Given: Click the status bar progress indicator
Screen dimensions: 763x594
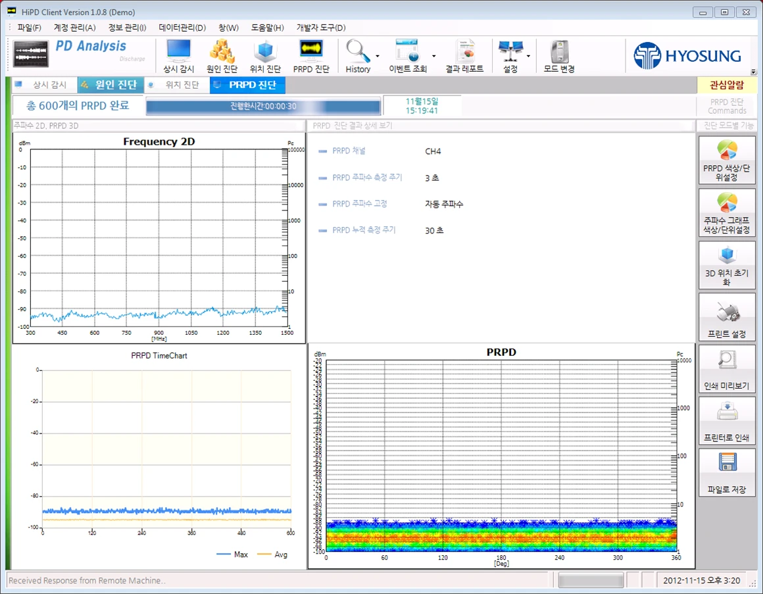Looking at the screenshot, I should [591, 580].
